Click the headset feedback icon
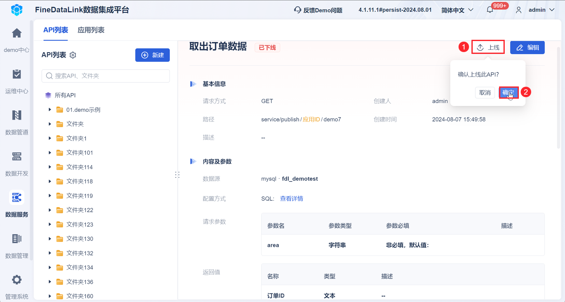Image resolution: width=565 pixels, height=302 pixels. (297, 10)
